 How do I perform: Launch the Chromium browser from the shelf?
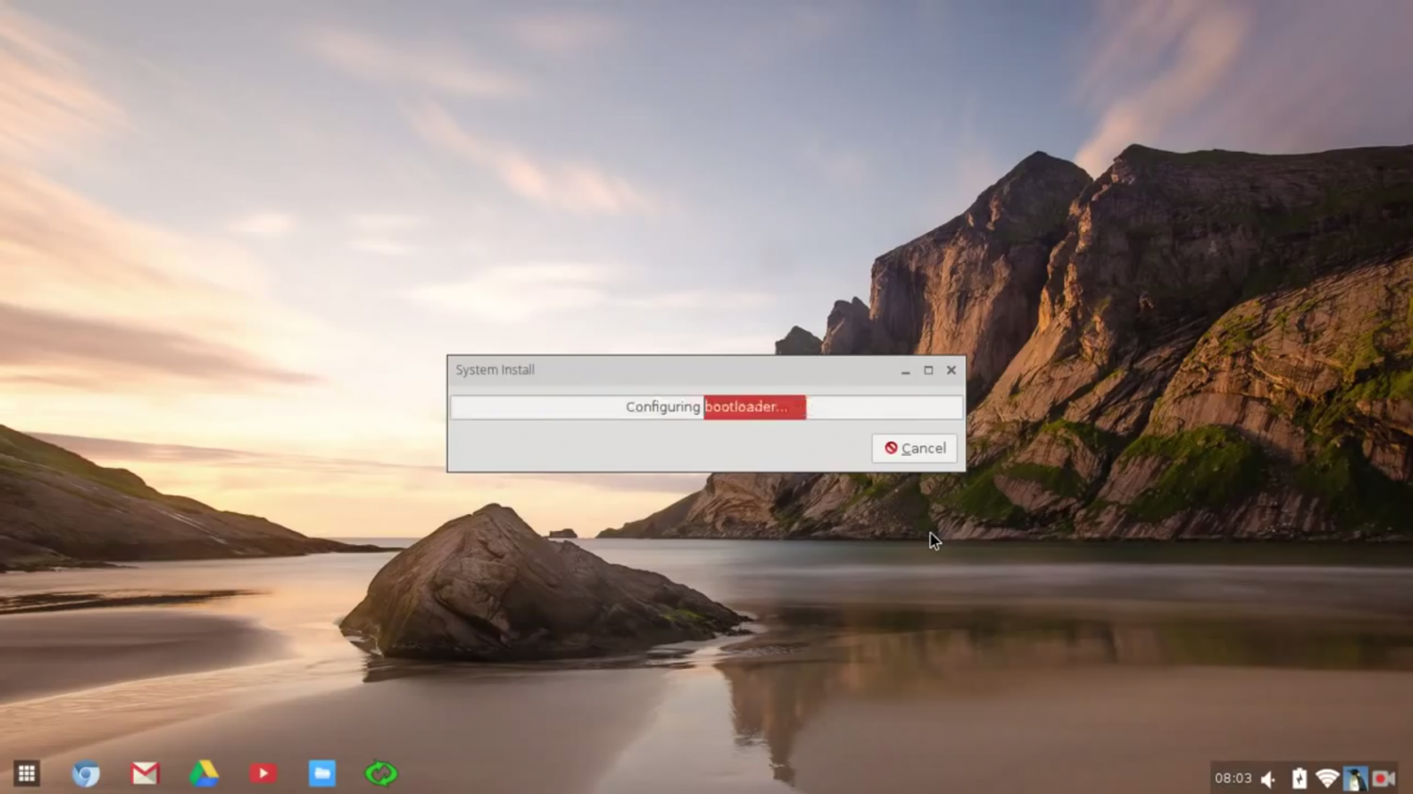(86, 774)
